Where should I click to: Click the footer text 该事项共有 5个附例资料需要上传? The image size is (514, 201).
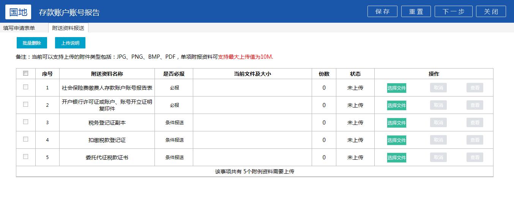coord(255,171)
